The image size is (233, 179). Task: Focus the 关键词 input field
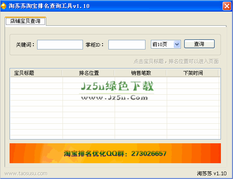60,44
